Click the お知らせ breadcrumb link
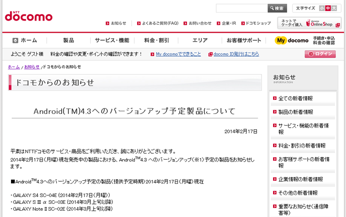This screenshot has height=217, width=346. [x=32, y=67]
